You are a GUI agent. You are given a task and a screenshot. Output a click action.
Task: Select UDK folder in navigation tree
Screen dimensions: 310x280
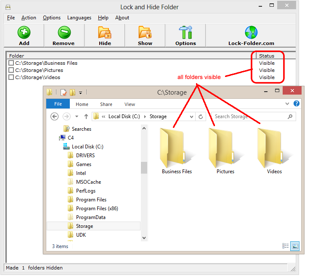[81, 235]
